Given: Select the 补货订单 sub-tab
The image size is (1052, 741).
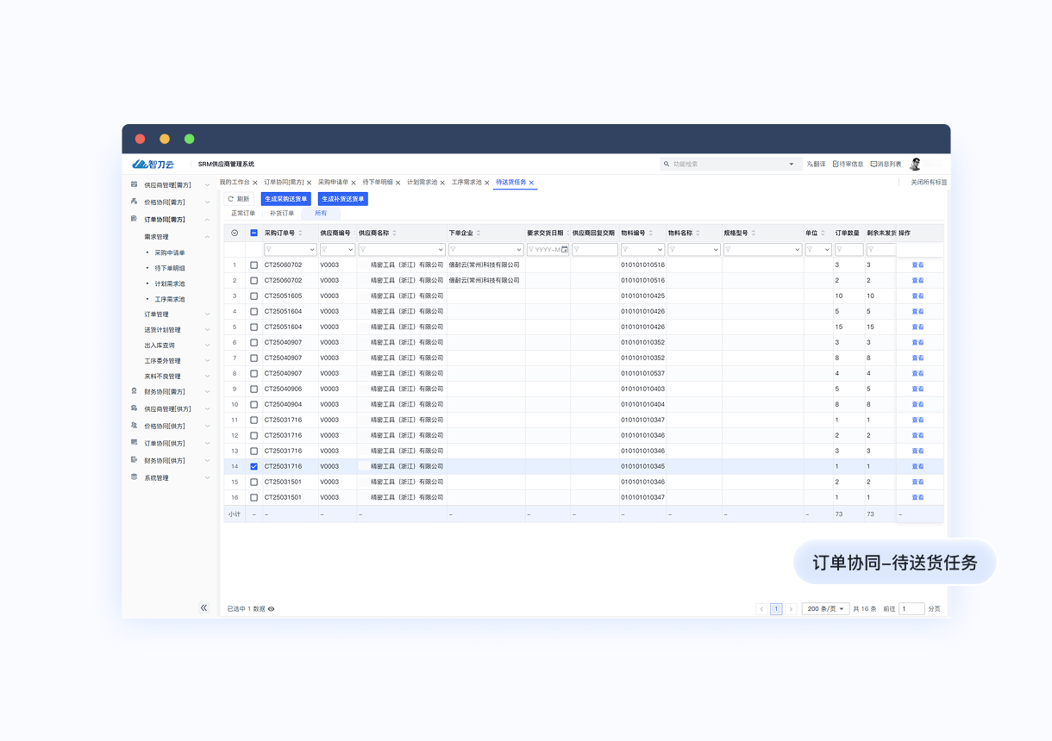Looking at the screenshot, I should point(282,213).
